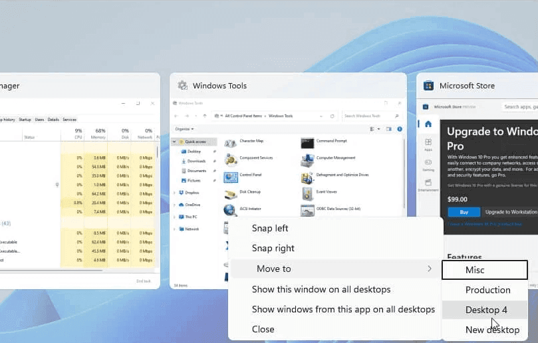Screen dimensions: 538x343
Task: Open the Computer Management icon
Action: click(307, 160)
